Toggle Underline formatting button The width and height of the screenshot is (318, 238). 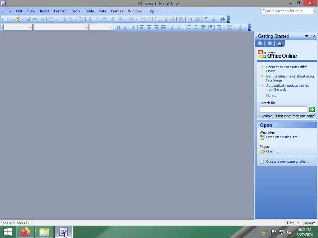click(133, 27)
